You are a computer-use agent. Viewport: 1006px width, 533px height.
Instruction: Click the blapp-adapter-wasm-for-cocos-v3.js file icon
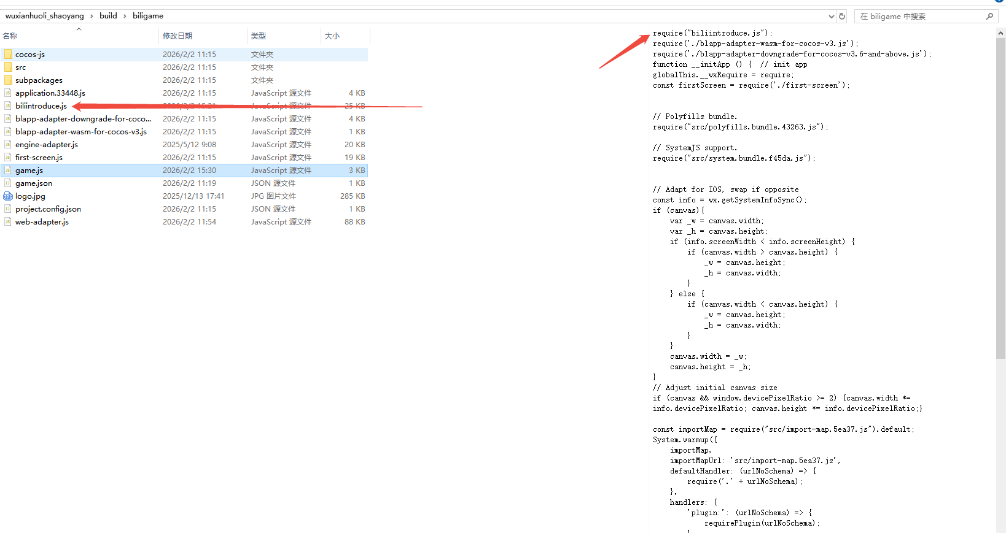pos(8,132)
